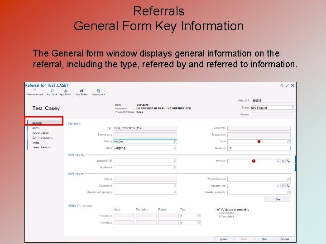Click the red required icon in Type
The width and height of the screenshot is (326, 244).
point(259,141)
